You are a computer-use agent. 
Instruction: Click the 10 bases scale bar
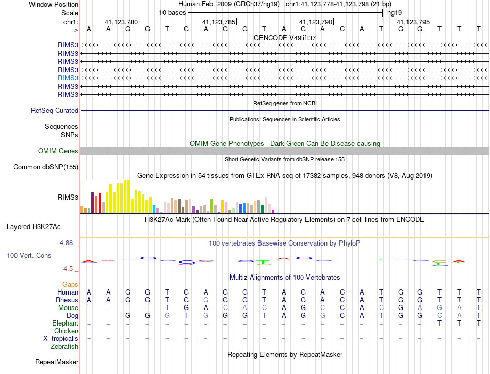285,12
